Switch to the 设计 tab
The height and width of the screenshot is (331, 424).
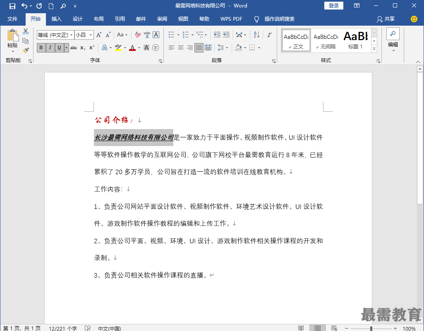78,19
